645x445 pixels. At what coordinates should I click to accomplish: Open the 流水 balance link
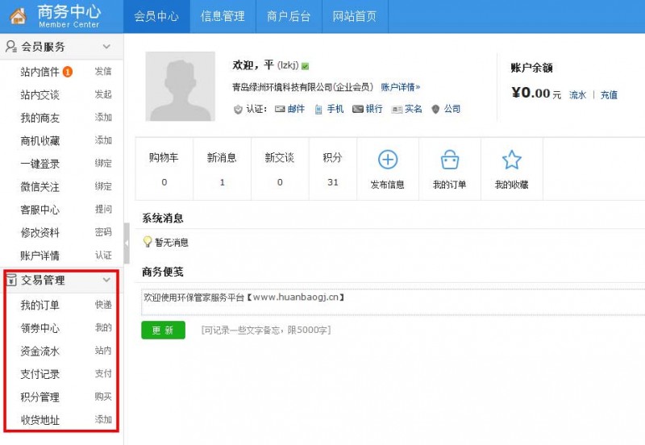pos(577,95)
